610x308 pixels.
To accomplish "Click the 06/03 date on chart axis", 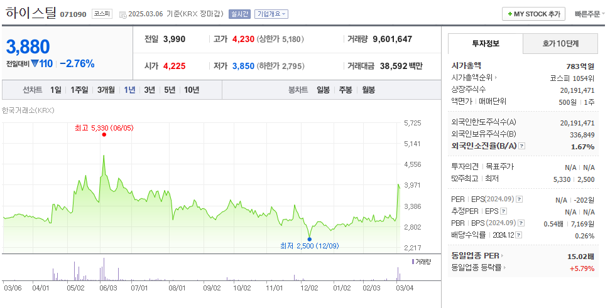I will point(109,288).
